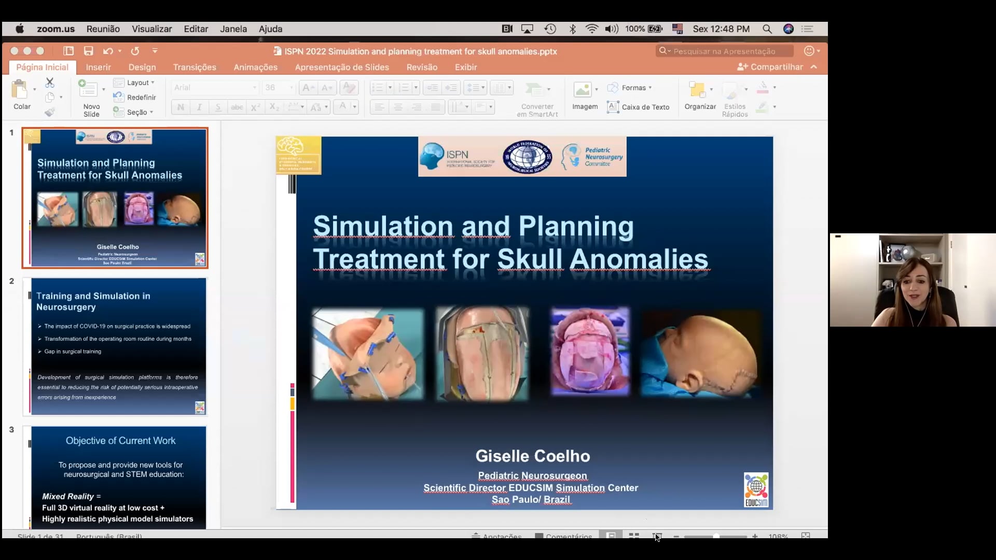The width and height of the screenshot is (996, 560).
Task: Switch to the Transições ribbon tab
Action: pyautogui.click(x=195, y=67)
